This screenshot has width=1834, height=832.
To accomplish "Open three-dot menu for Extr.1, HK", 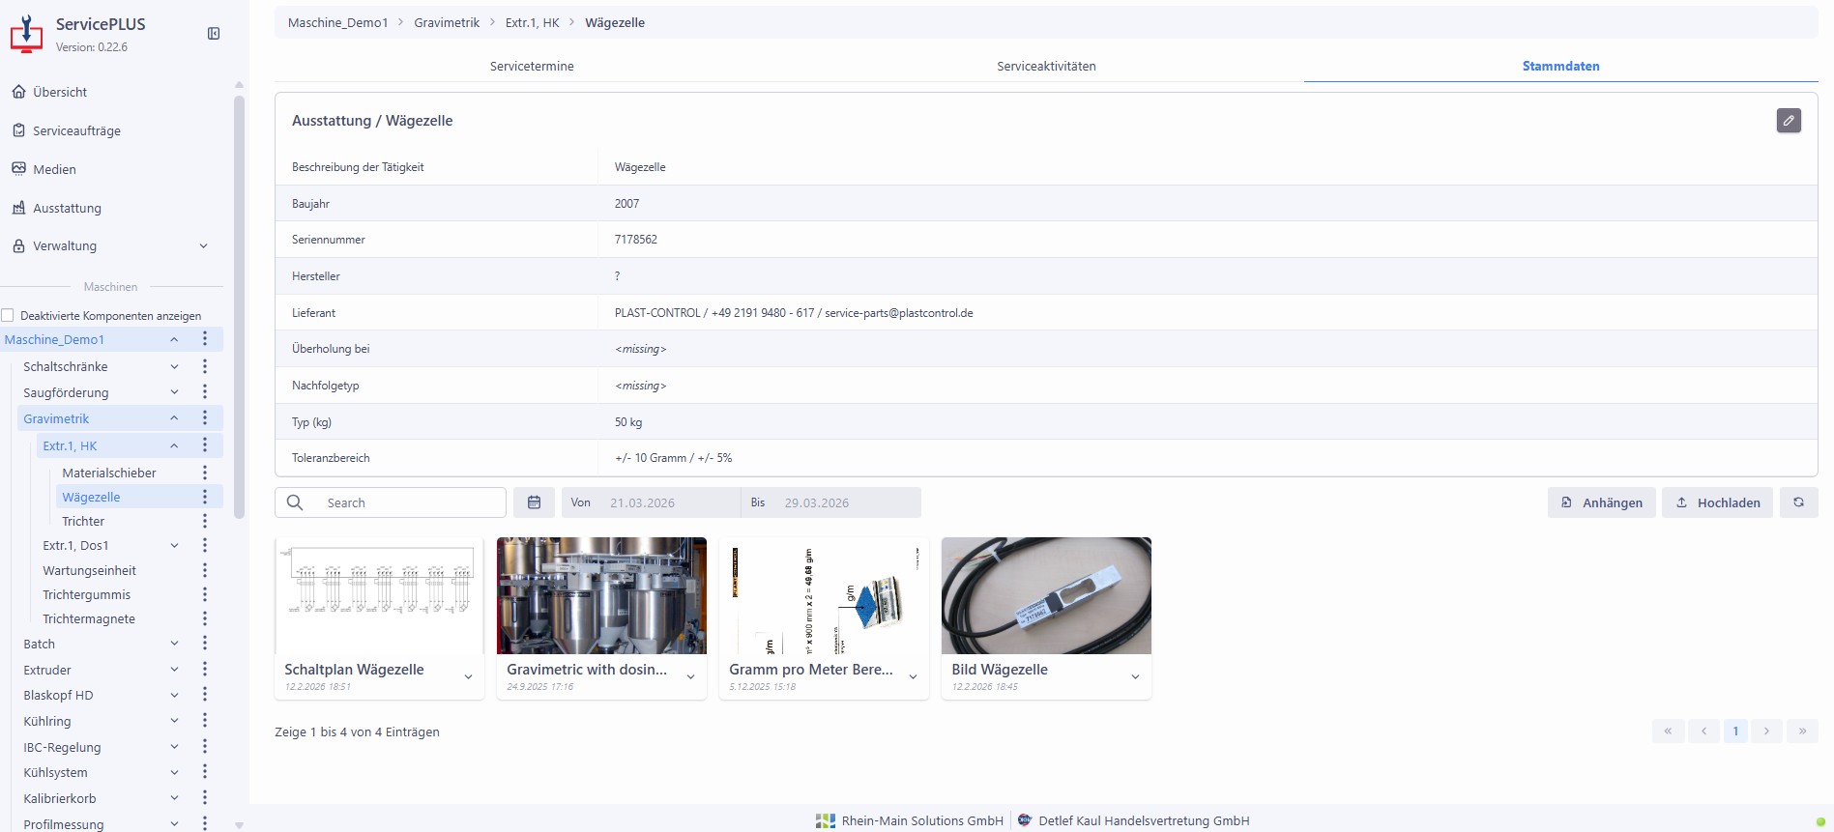I will [x=205, y=445].
